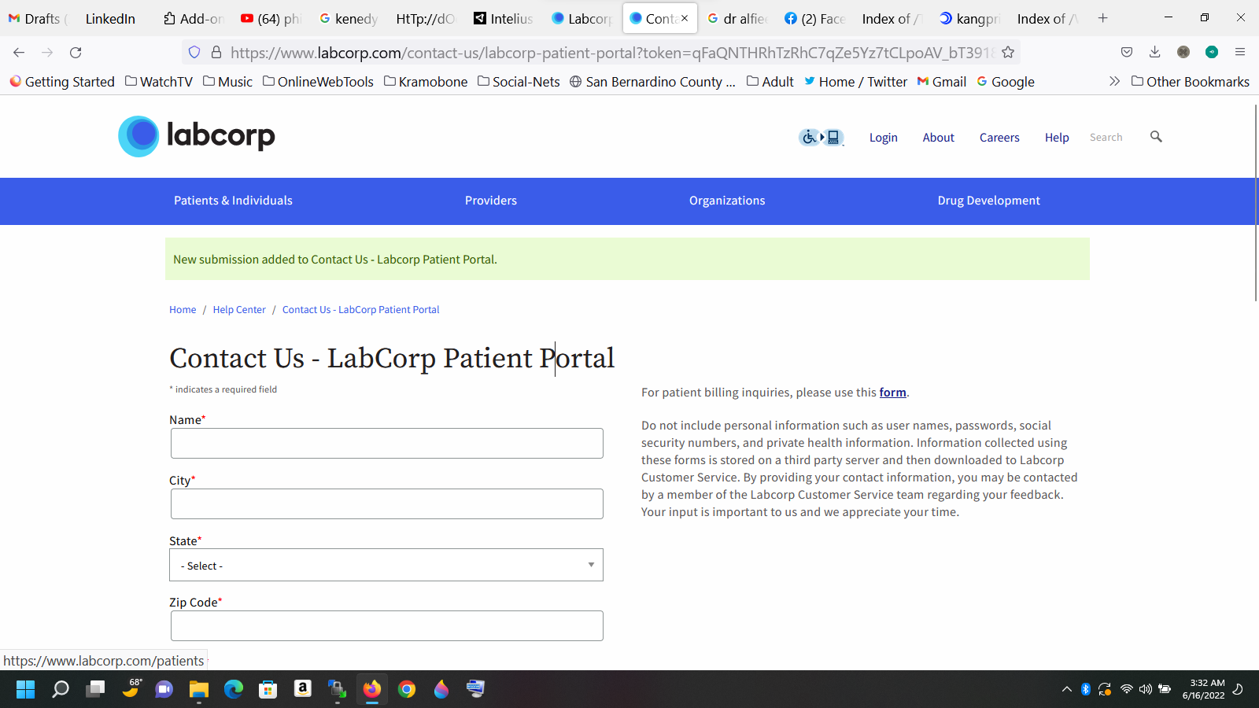Go back with the browser back arrow
1259x708 pixels.
[19, 52]
